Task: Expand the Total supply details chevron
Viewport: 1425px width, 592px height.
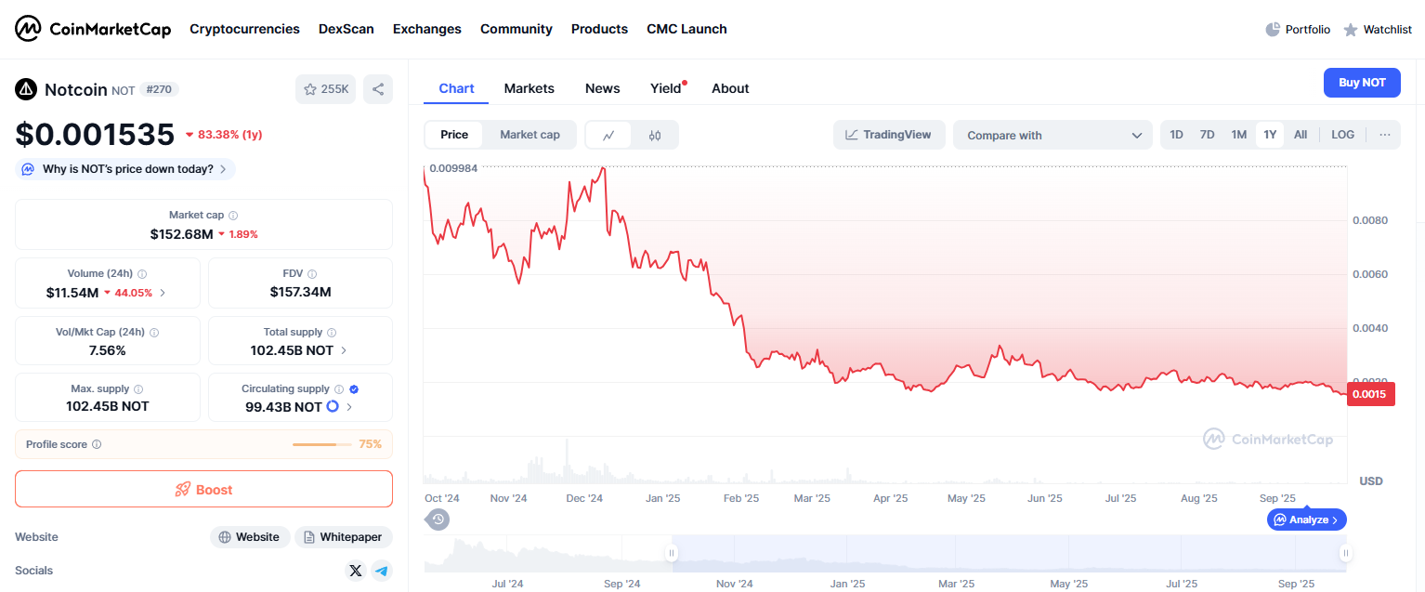Action: (344, 351)
